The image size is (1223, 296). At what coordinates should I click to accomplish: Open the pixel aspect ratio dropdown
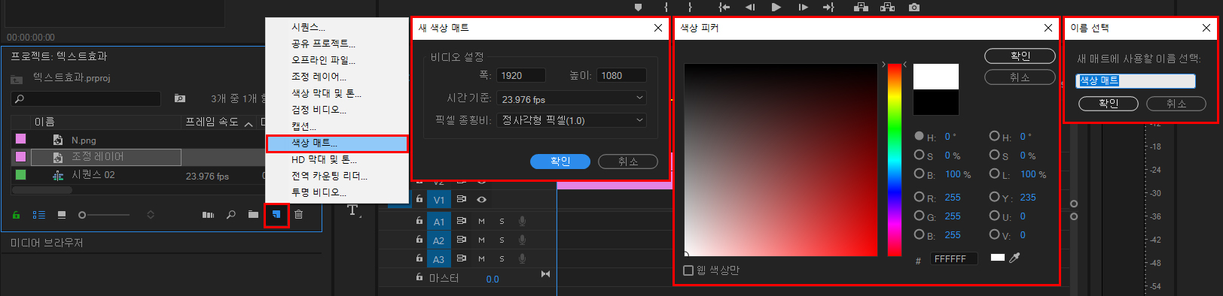(572, 119)
